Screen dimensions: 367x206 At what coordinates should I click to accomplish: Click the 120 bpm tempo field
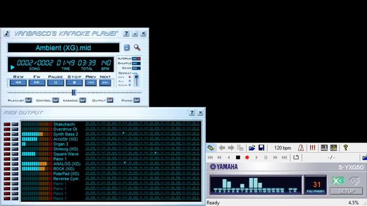(x=283, y=148)
